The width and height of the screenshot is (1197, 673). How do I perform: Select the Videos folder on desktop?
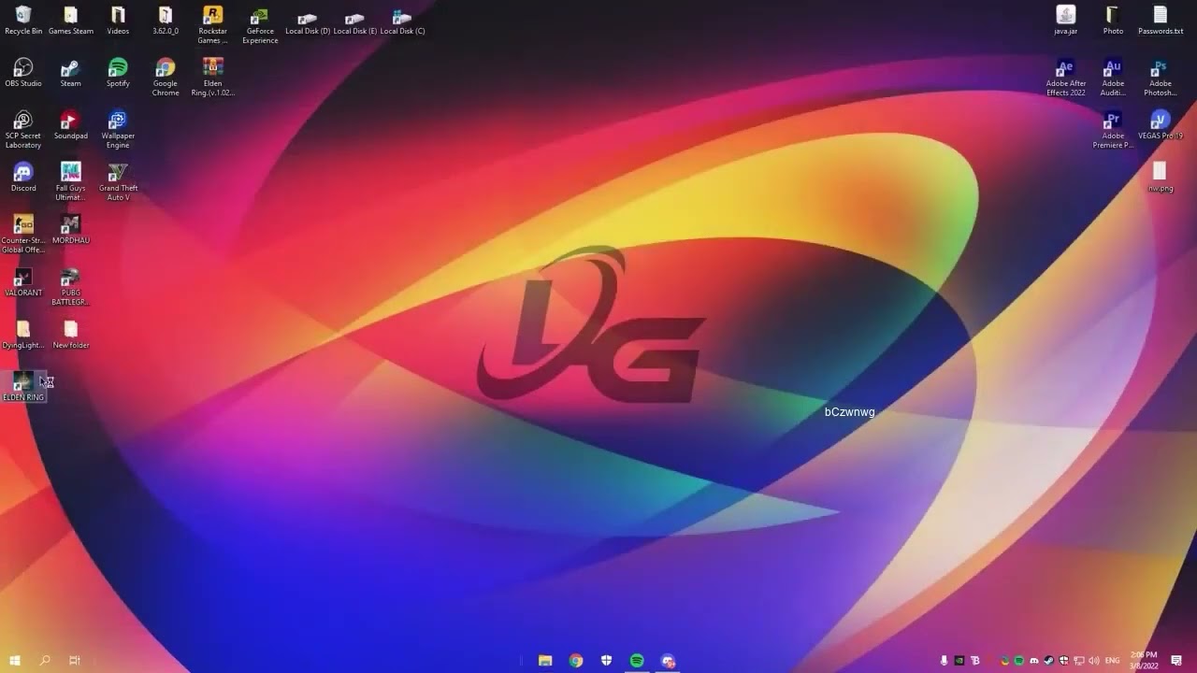(118, 21)
